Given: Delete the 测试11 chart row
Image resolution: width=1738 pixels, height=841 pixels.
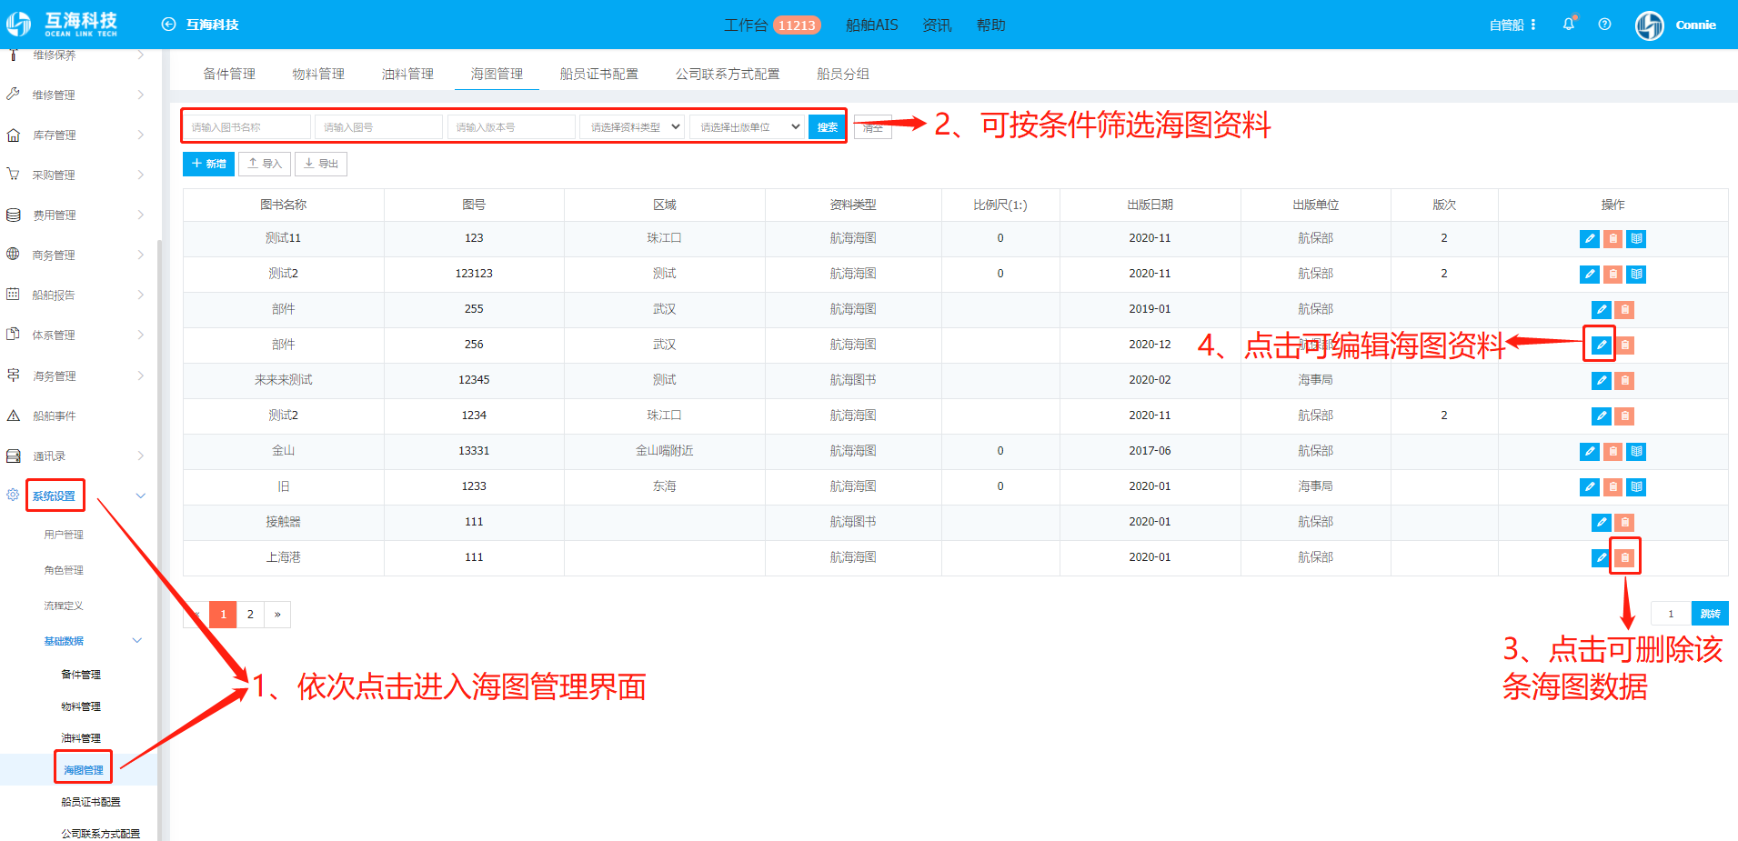Looking at the screenshot, I should coord(1613,239).
